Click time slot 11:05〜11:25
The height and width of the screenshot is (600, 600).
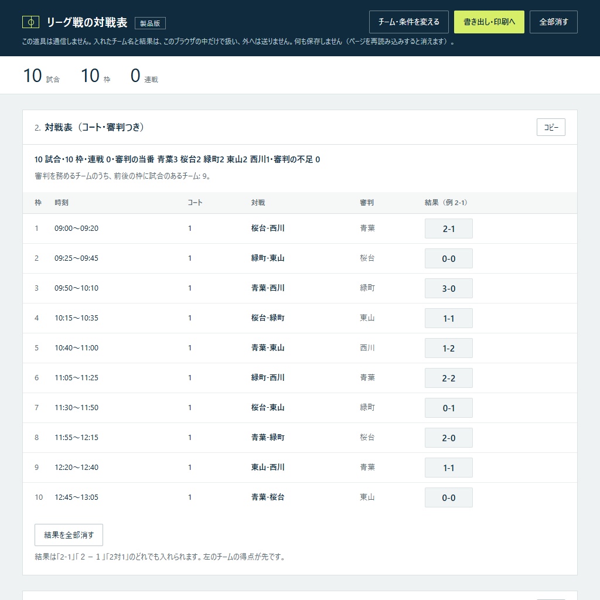pyautogui.click(x=77, y=377)
